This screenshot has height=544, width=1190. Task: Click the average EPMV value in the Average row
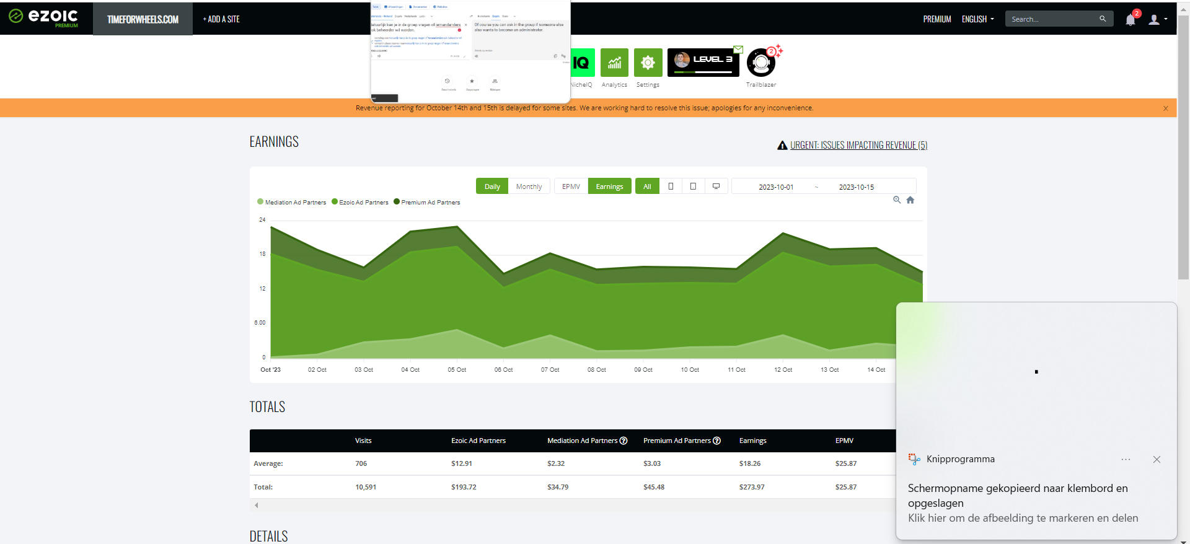(x=845, y=463)
